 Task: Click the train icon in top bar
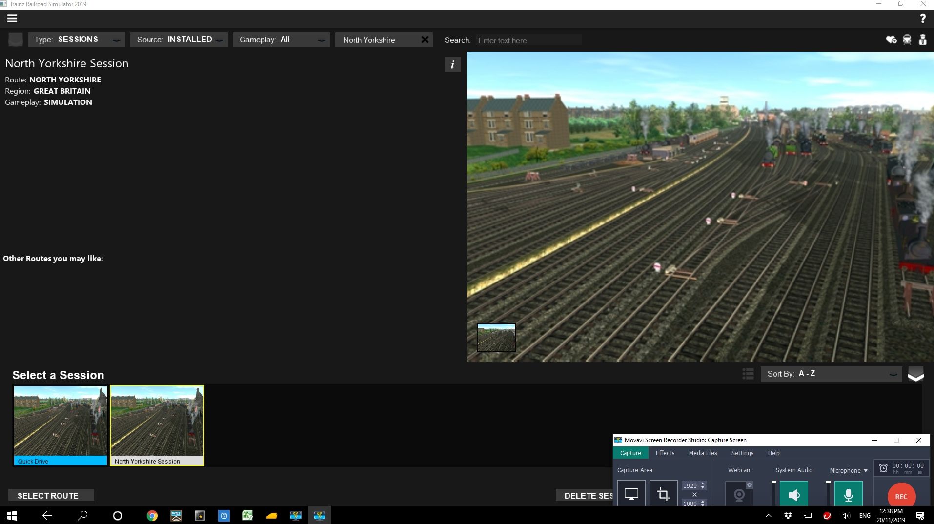pos(907,40)
